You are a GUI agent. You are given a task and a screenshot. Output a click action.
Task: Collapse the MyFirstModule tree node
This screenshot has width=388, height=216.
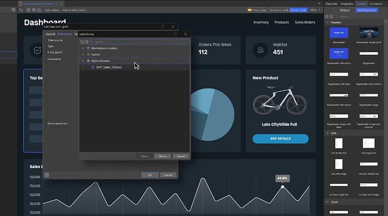[x=83, y=61]
